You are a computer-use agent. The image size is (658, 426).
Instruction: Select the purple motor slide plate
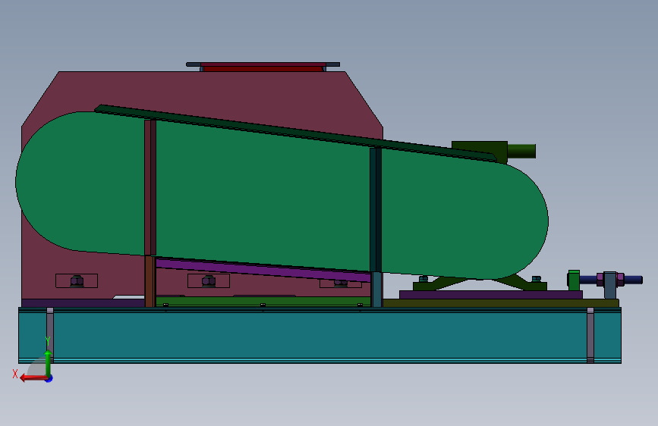[490, 295]
